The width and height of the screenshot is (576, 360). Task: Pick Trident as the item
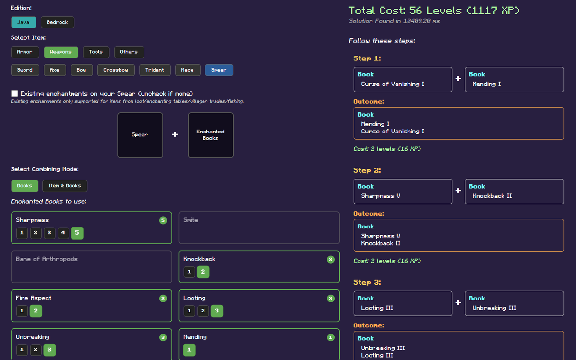(x=155, y=70)
